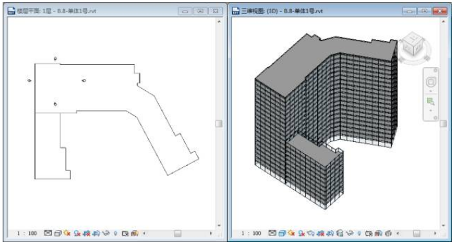Click 3D view scroll-left arrow
The height and width of the screenshot is (244, 463).
point(398,233)
